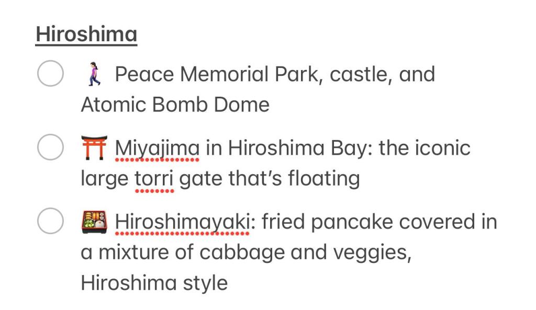Click the misspelled word torri
The image size is (536, 310).
click(154, 179)
